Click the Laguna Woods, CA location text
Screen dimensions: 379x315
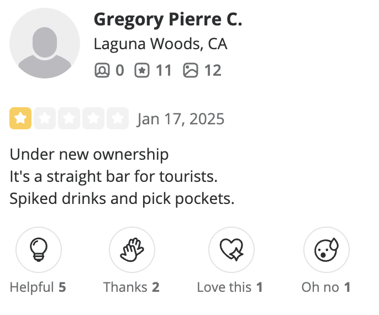pos(160,44)
